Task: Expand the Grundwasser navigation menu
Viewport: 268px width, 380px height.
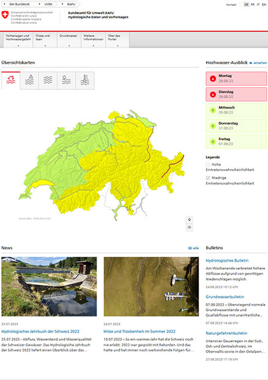Action: coord(69,40)
